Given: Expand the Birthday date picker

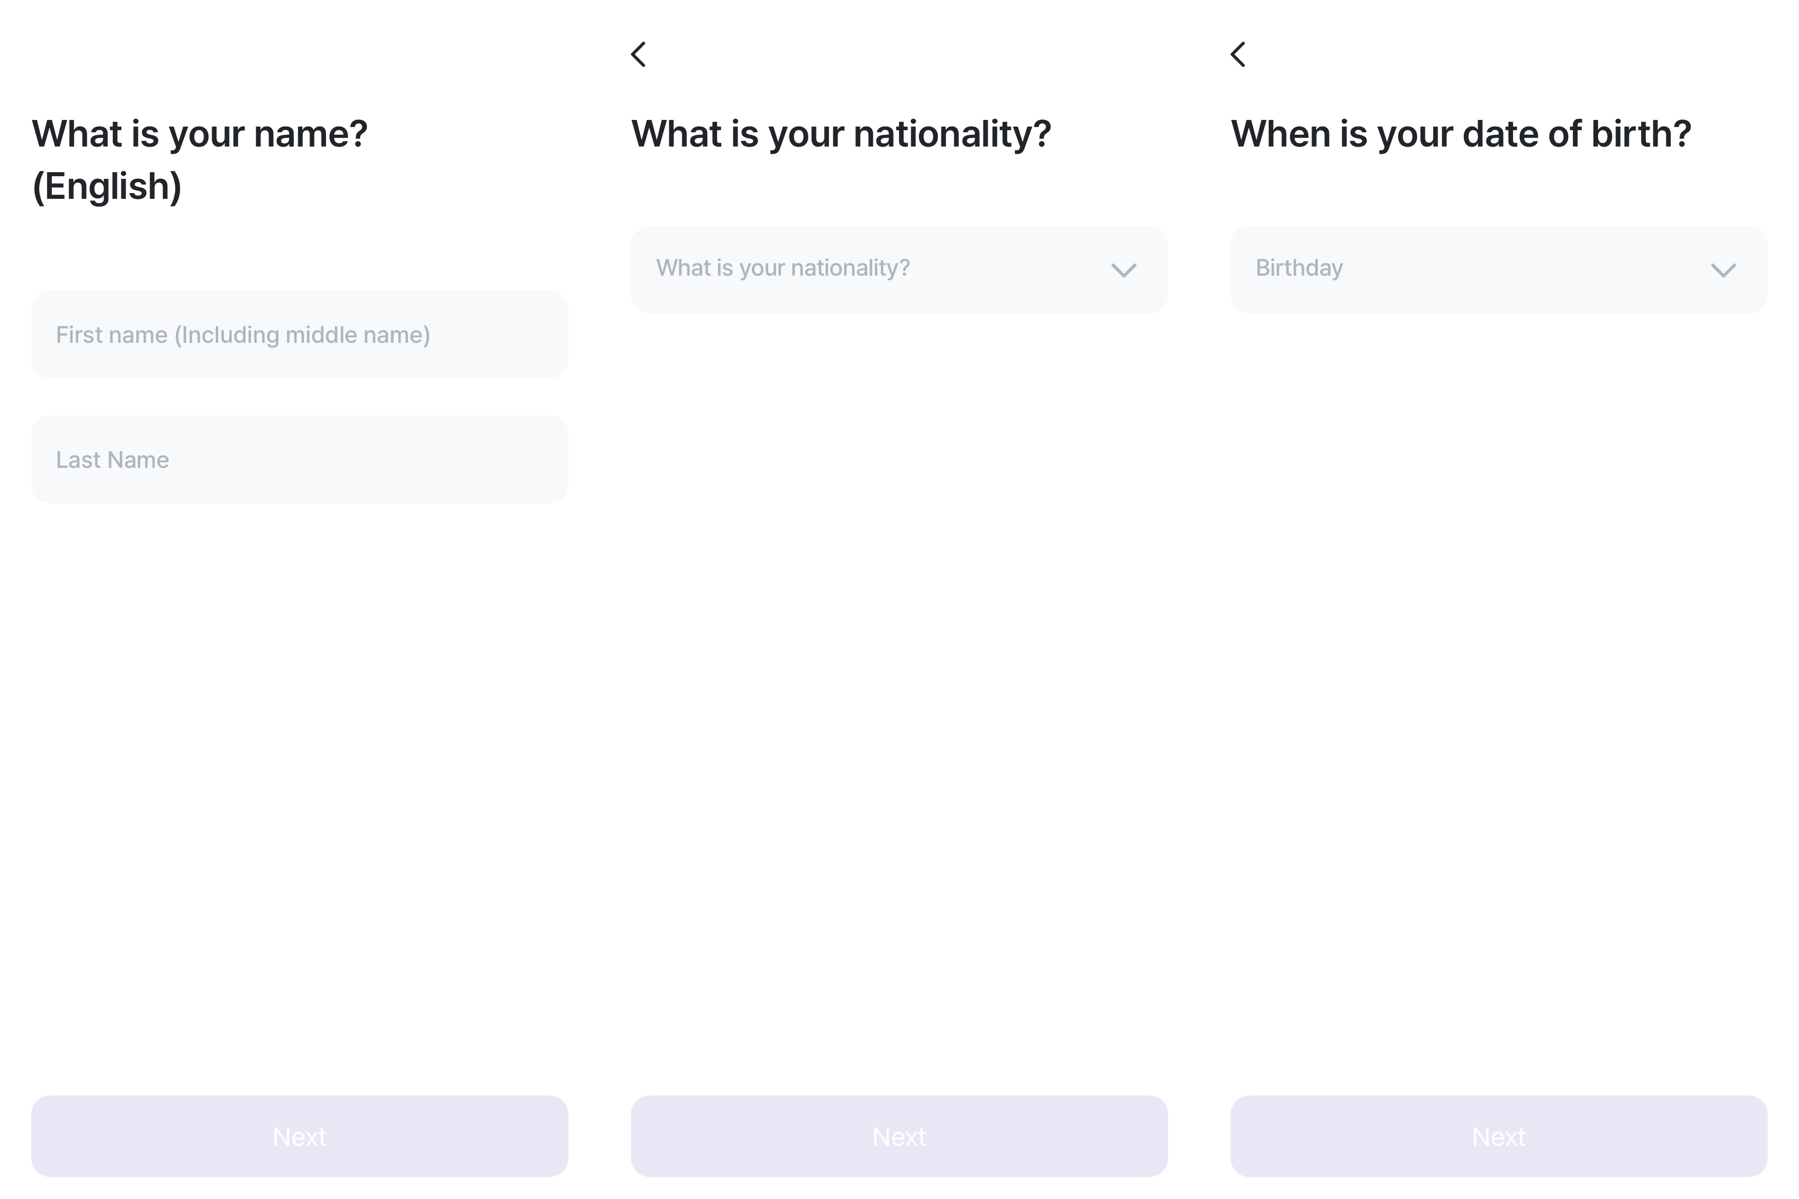Looking at the screenshot, I should pyautogui.click(x=1499, y=269).
